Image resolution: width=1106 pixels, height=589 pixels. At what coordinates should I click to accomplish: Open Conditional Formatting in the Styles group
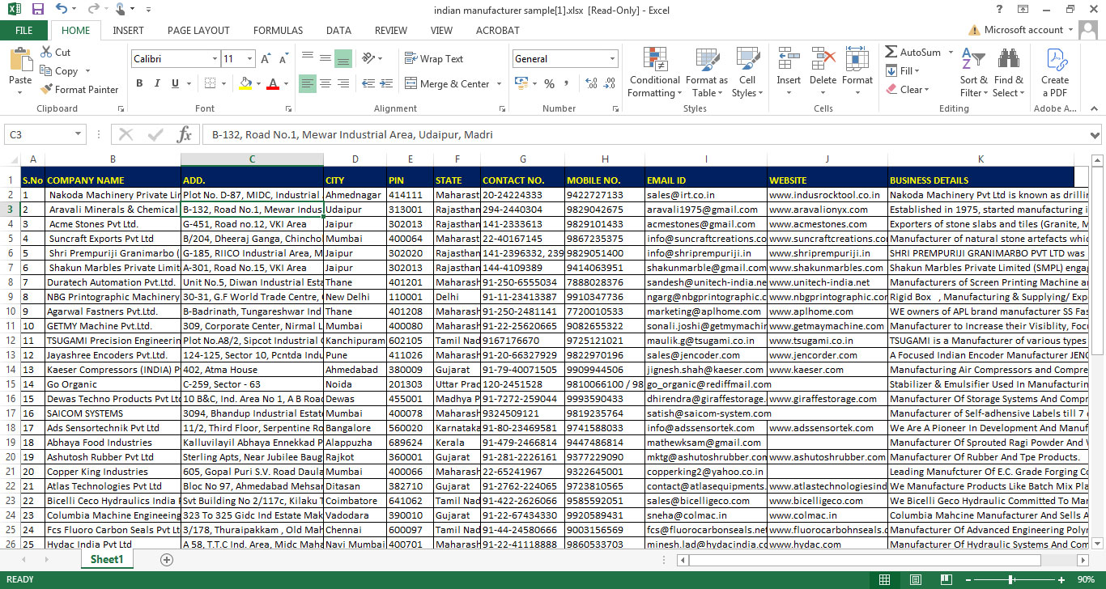point(654,73)
